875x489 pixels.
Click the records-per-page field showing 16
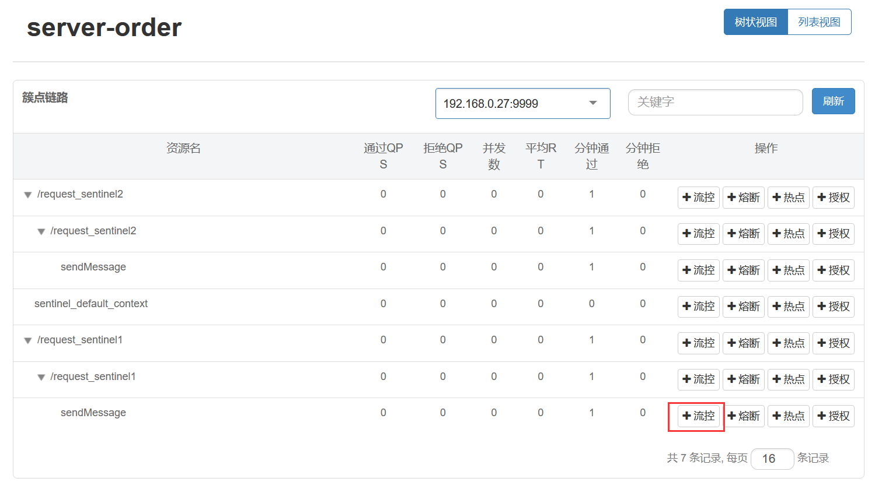772,459
